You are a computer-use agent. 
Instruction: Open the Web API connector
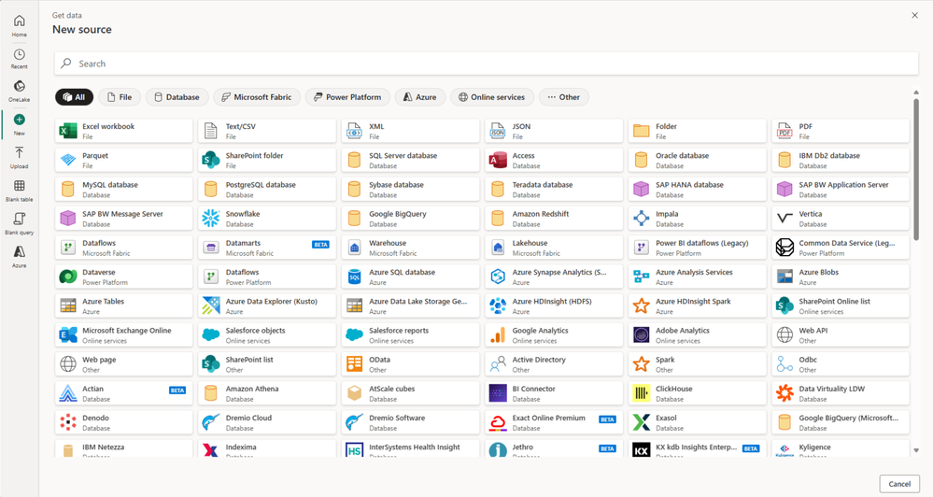[841, 335]
